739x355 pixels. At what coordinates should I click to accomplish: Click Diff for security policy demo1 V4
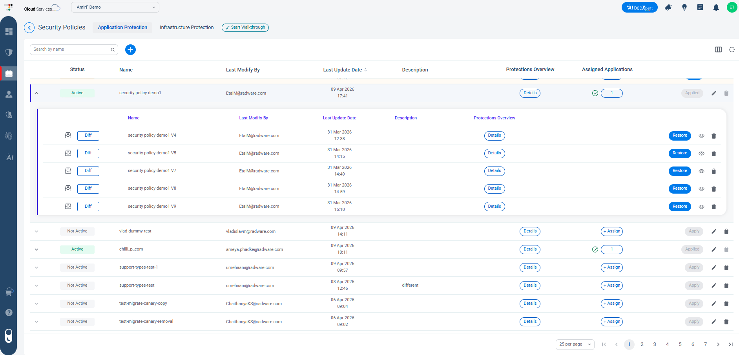tap(88, 136)
